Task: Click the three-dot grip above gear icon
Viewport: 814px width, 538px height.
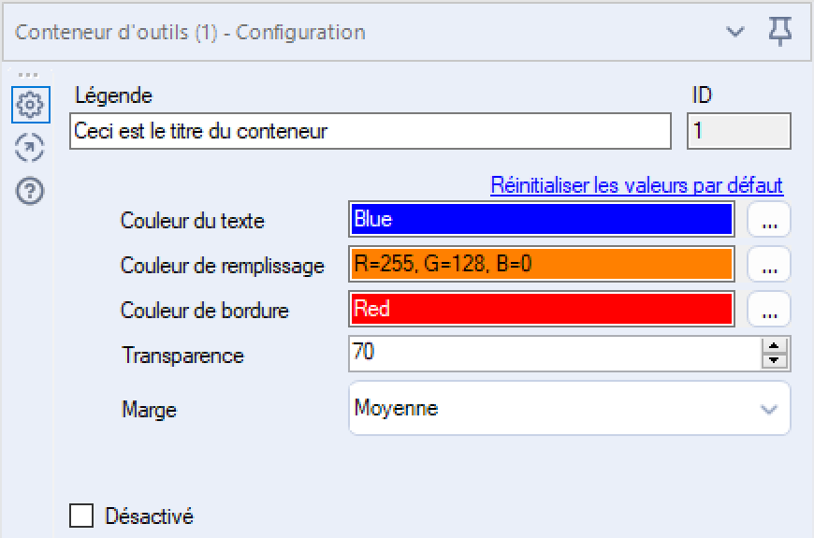Action: [x=28, y=75]
